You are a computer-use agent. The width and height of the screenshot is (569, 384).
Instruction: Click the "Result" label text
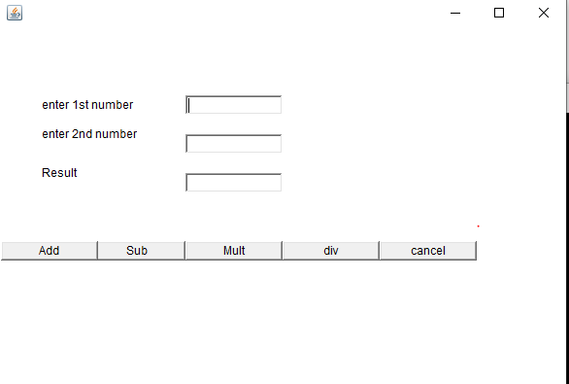59,173
